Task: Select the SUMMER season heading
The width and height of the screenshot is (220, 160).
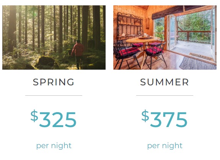Action: pyautogui.click(x=165, y=82)
